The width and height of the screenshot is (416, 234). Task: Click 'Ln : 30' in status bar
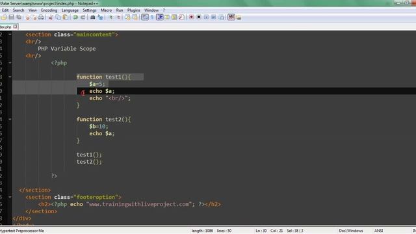click(x=261, y=231)
